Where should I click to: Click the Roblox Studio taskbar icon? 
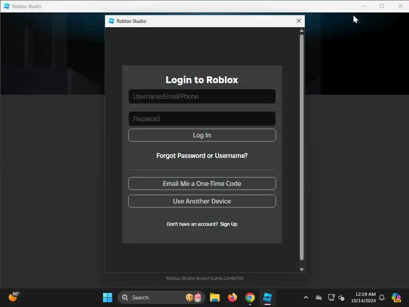pyautogui.click(x=267, y=297)
